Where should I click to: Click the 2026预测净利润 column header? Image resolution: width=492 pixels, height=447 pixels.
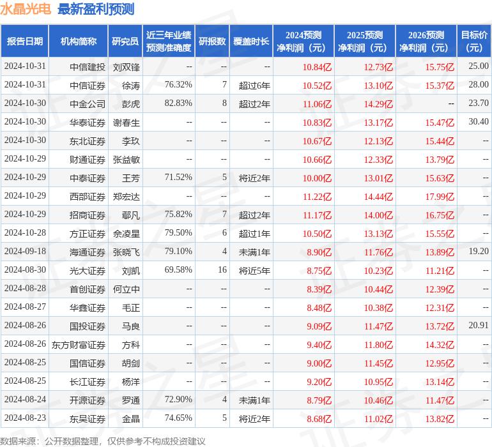coord(426,41)
